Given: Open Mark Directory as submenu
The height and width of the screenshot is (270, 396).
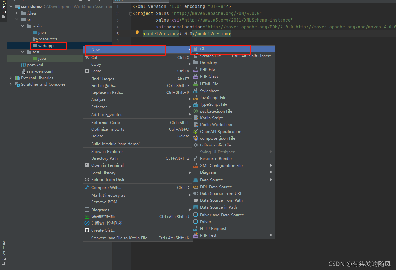Looking at the screenshot, I should pyautogui.click(x=138, y=195).
